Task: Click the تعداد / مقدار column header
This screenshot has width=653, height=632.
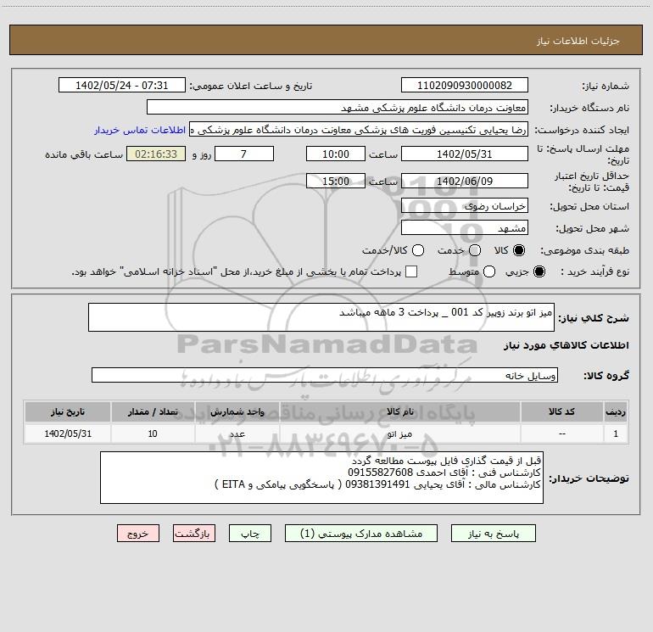Action: tap(153, 412)
